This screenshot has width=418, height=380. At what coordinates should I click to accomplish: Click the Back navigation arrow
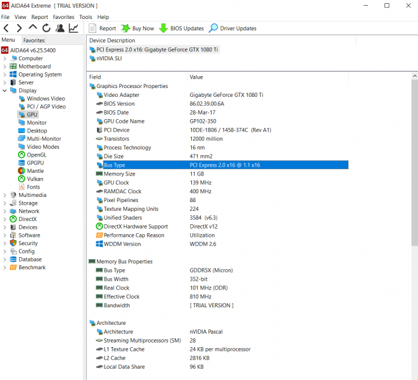click(6, 28)
